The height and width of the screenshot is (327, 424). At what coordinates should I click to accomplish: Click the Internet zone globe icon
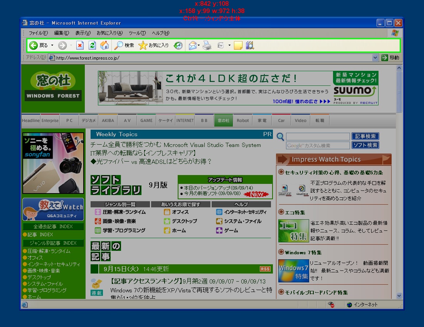[349, 305]
